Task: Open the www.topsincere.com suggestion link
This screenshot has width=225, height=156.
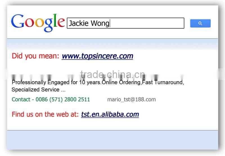Action: [97, 56]
